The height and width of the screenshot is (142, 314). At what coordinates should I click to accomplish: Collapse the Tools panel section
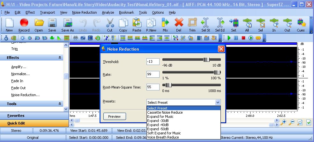(60, 104)
